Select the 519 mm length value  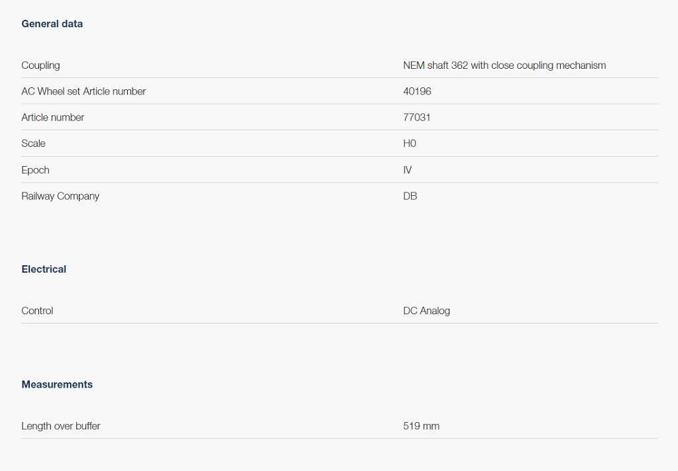pos(421,426)
